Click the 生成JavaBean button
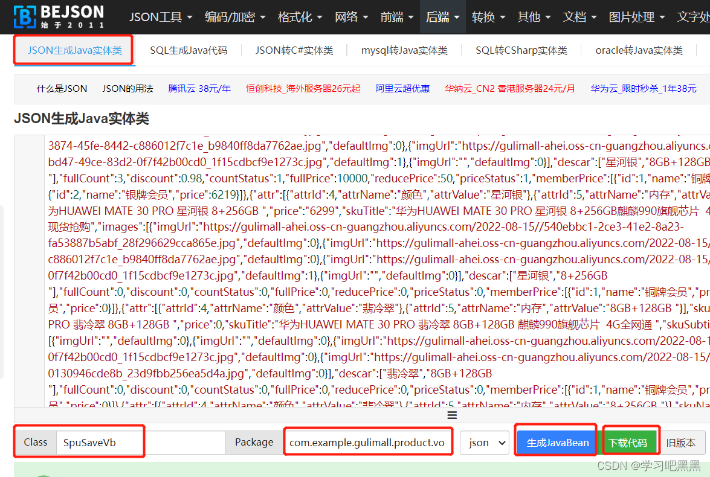Screen dimensions: 710x477 coord(557,443)
